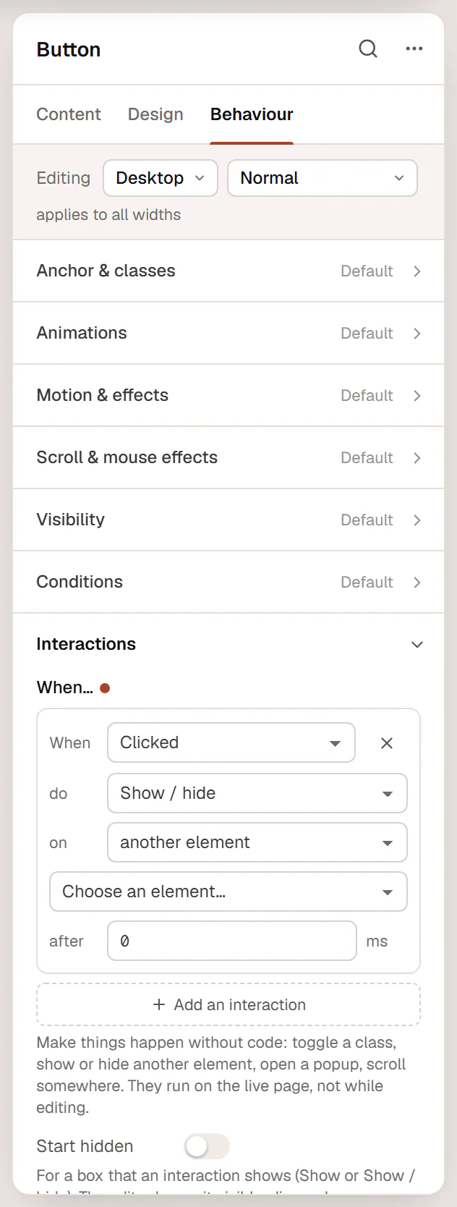Open the three-dot more options menu
This screenshot has width=457, height=1207.
coord(414,48)
